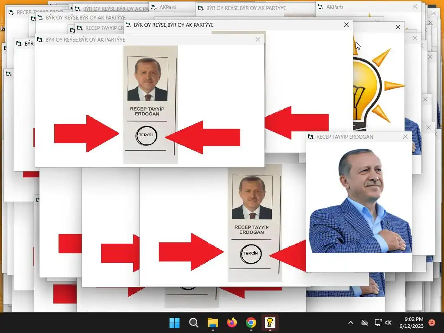The height and width of the screenshot is (333, 444).
Task: Open system menu icon of black-titled BÝR OY REÝSE window
Action: 128,25
